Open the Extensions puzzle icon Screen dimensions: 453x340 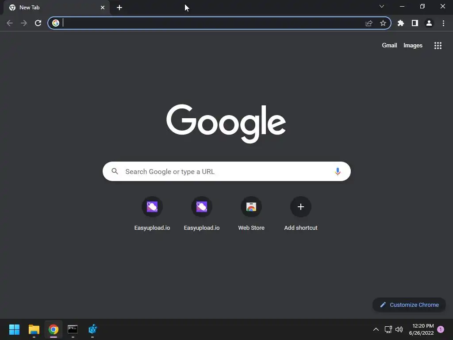point(401,23)
